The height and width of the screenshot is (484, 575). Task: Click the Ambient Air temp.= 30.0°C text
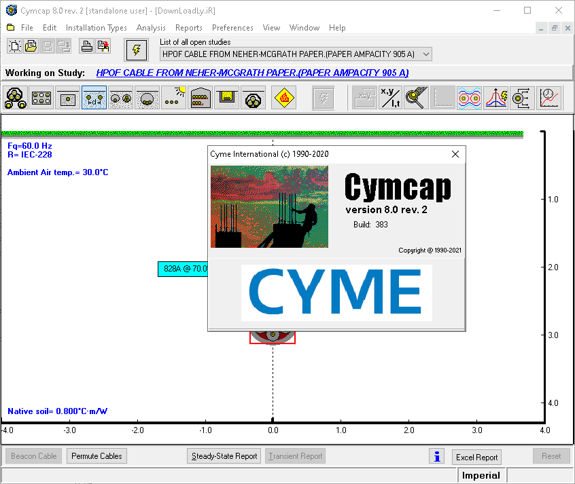tap(58, 172)
